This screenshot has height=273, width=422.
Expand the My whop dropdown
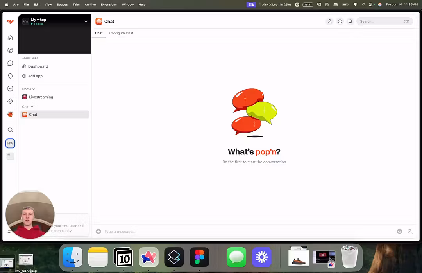tap(86, 22)
